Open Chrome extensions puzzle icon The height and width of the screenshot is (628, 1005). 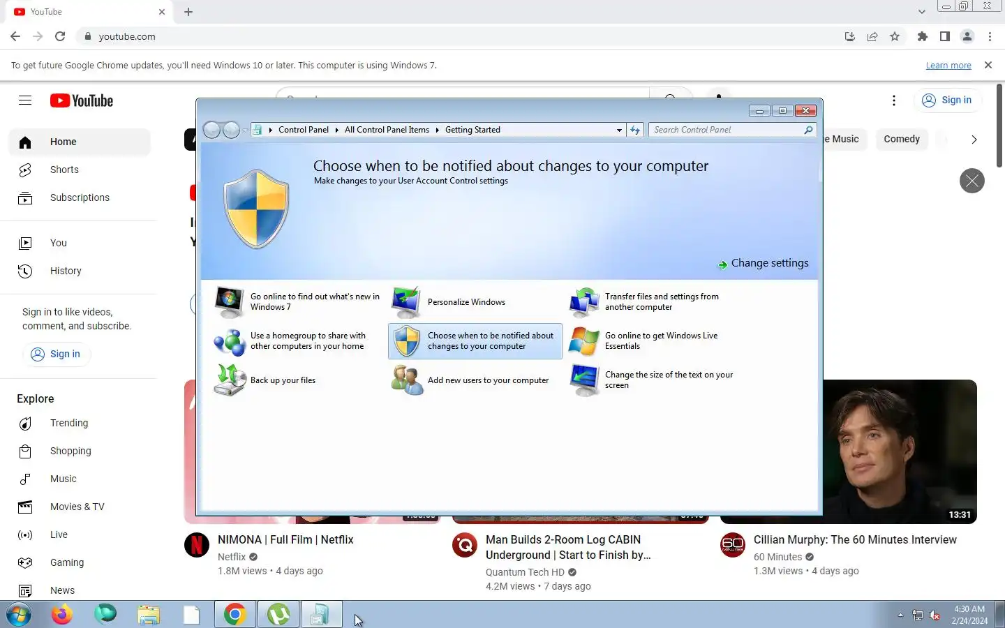pos(923,36)
